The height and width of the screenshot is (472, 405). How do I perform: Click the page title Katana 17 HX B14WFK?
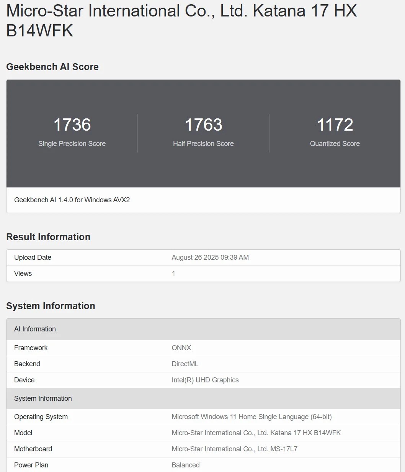pyautogui.click(x=181, y=20)
